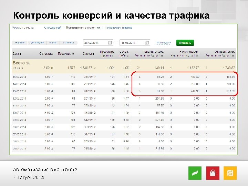Click the total transitions value 1 577

71,68
